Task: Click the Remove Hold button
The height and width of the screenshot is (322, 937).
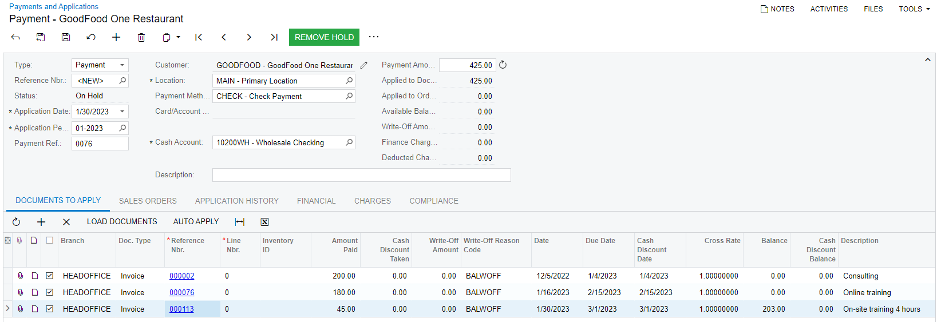Action: click(324, 37)
